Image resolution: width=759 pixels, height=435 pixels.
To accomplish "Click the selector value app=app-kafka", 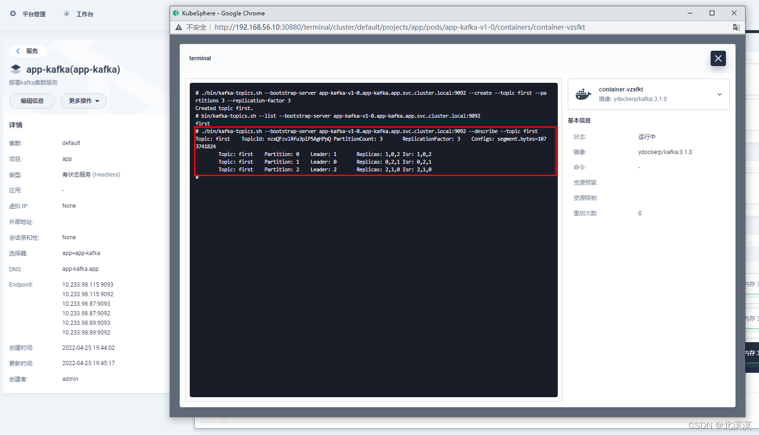I will 81,253.
